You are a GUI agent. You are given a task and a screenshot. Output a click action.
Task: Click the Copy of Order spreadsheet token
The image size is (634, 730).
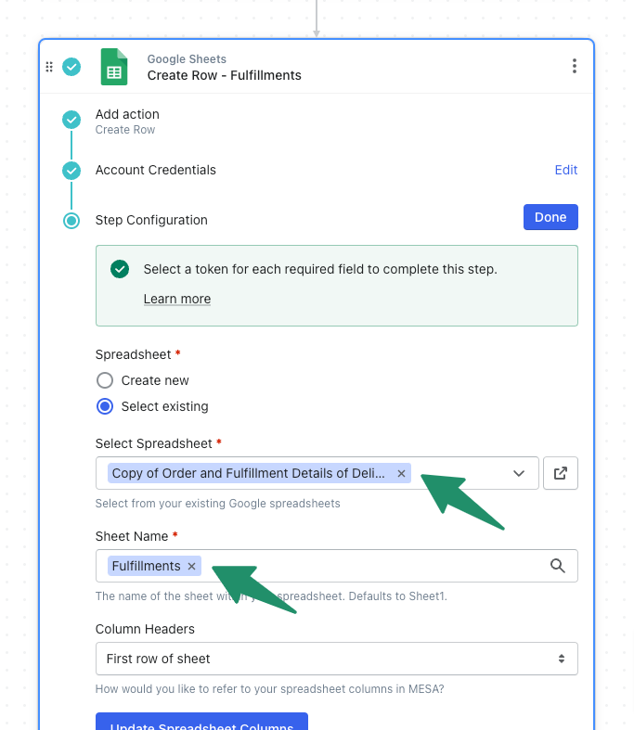[259, 473]
